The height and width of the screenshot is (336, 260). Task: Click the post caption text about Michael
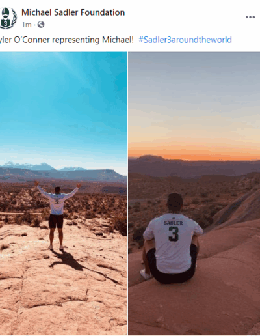(67, 40)
